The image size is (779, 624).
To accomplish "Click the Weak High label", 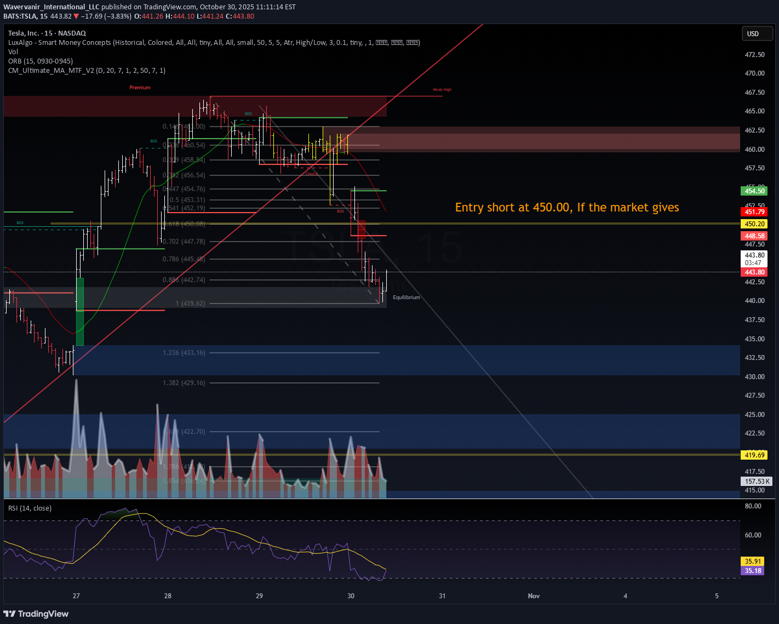I will [x=442, y=90].
